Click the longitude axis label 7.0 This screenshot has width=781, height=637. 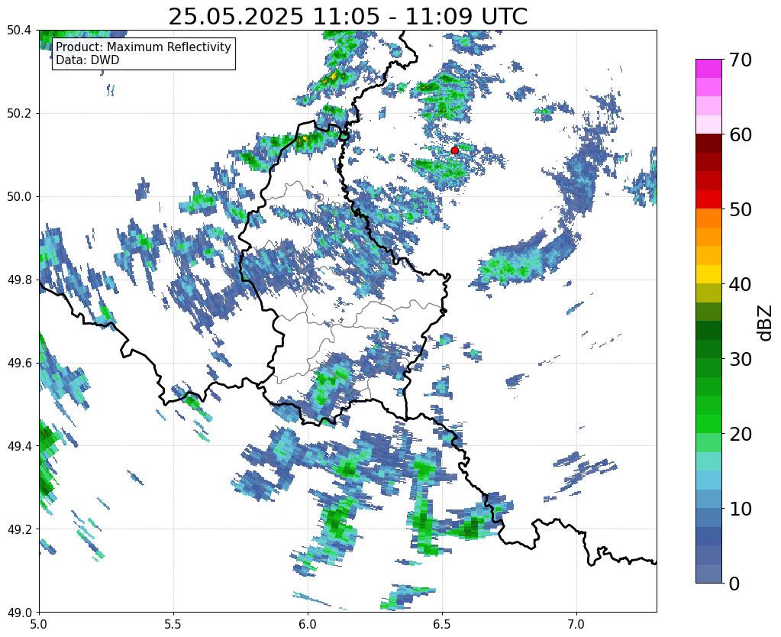click(576, 623)
